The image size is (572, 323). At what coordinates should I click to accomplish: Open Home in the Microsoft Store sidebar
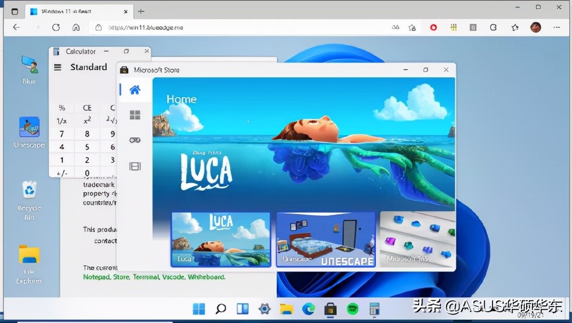134,89
